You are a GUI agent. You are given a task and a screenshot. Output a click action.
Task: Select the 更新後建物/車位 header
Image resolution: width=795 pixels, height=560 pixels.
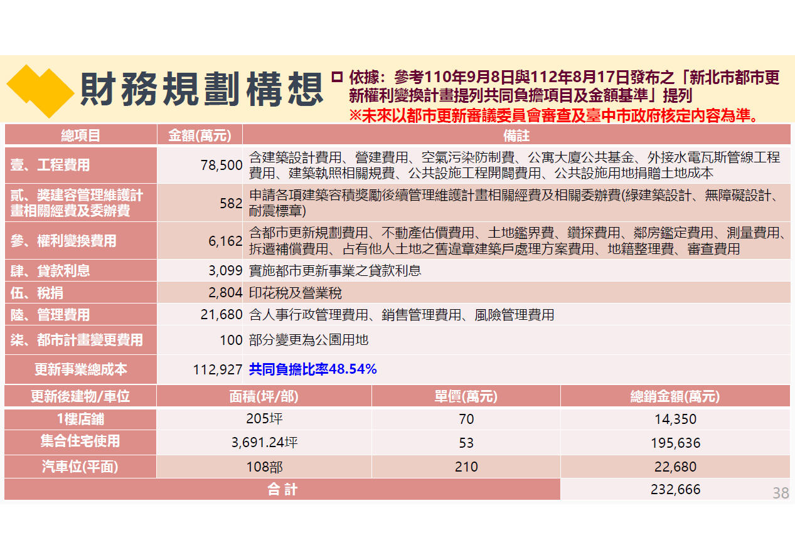coord(80,396)
